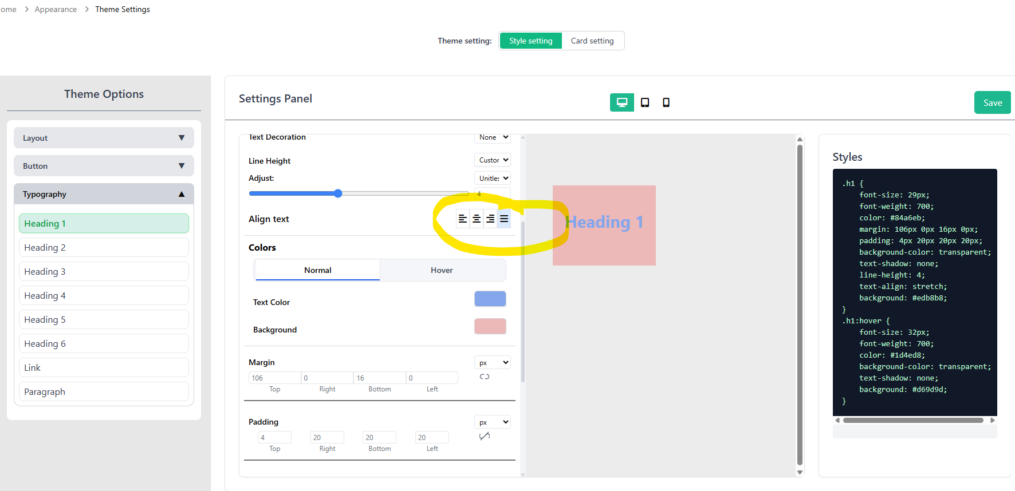Click Margin Top input field
1015x491 pixels.
click(275, 378)
